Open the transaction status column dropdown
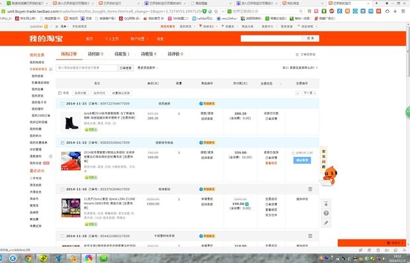 [281, 84]
